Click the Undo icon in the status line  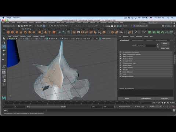tap(27, 26)
